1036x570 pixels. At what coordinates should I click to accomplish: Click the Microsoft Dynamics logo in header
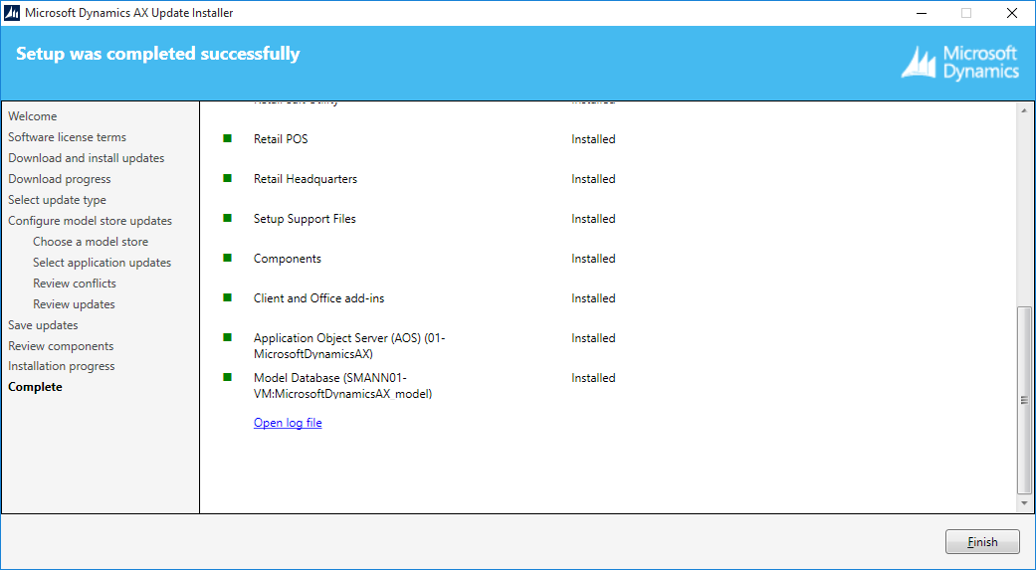[x=960, y=63]
